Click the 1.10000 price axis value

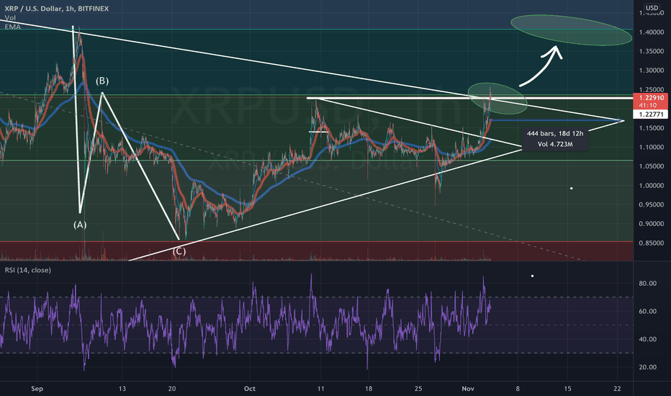click(652, 148)
